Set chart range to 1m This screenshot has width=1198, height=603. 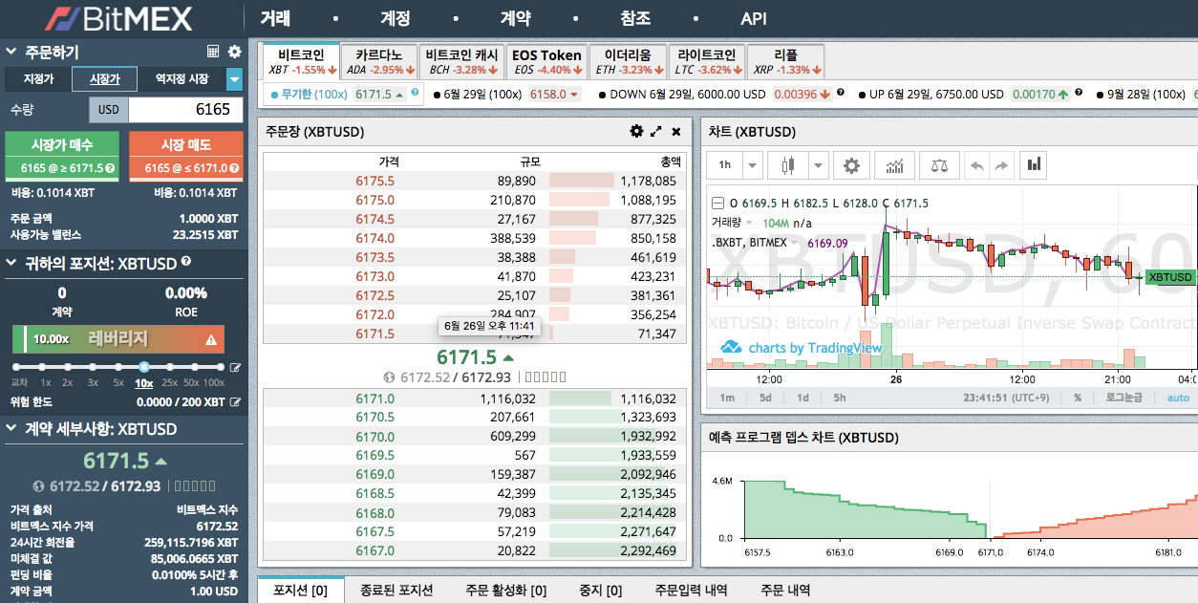pyautogui.click(x=727, y=398)
